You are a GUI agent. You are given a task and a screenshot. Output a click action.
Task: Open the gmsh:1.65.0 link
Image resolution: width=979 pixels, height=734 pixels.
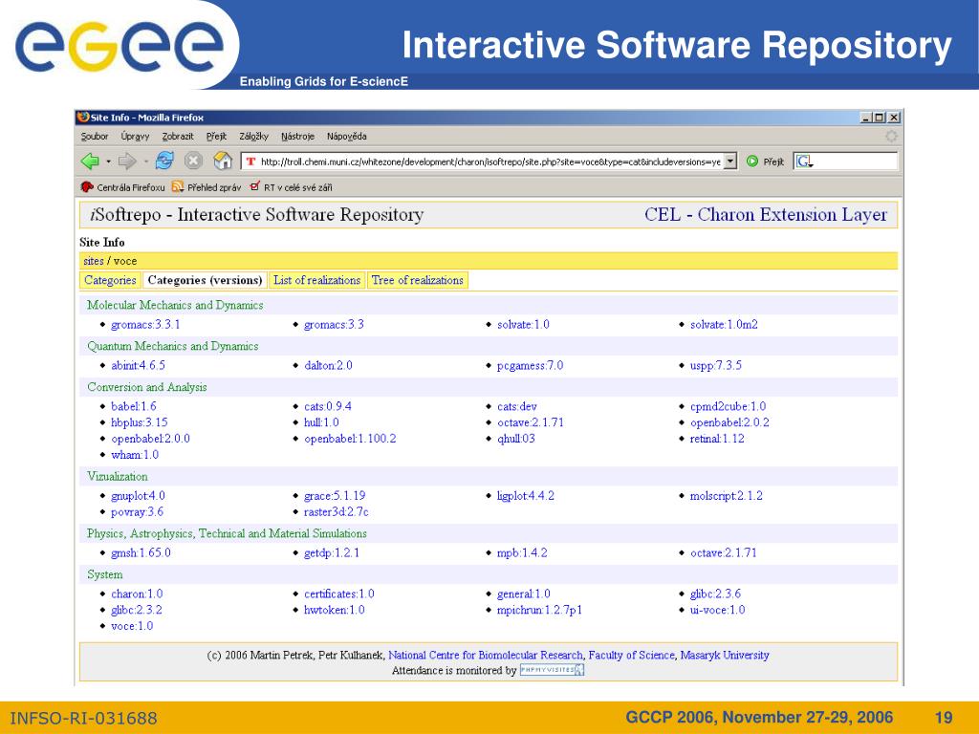pyautogui.click(x=141, y=553)
